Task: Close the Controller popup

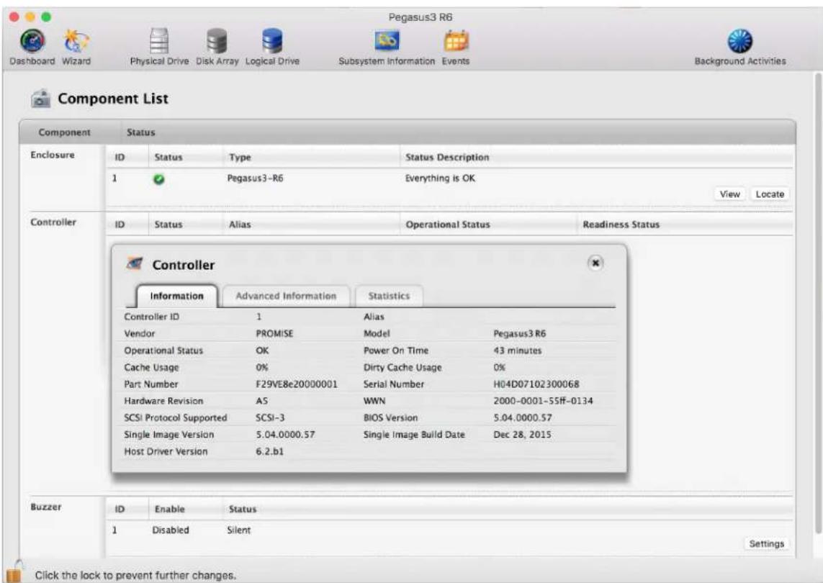Action: tap(595, 263)
